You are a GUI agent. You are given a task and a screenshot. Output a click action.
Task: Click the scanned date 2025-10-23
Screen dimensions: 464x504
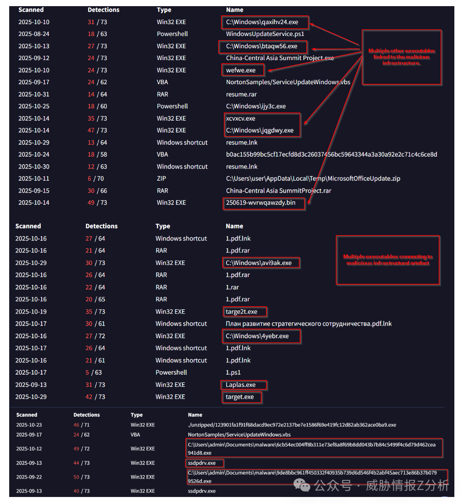pos(29,425)
